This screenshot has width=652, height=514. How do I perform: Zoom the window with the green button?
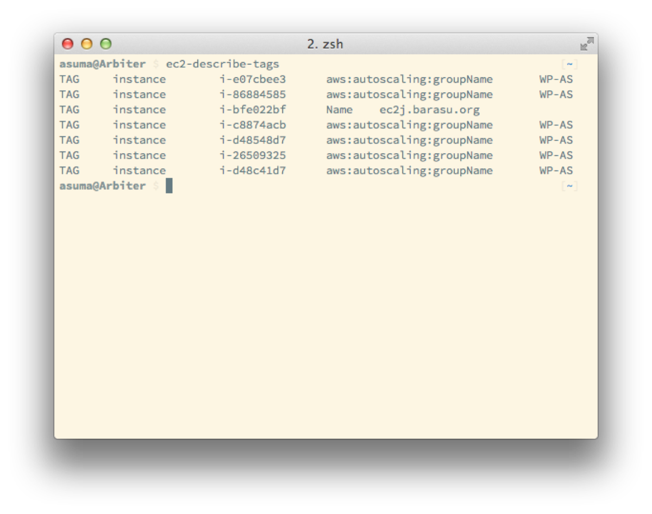(x=106, y=44)
